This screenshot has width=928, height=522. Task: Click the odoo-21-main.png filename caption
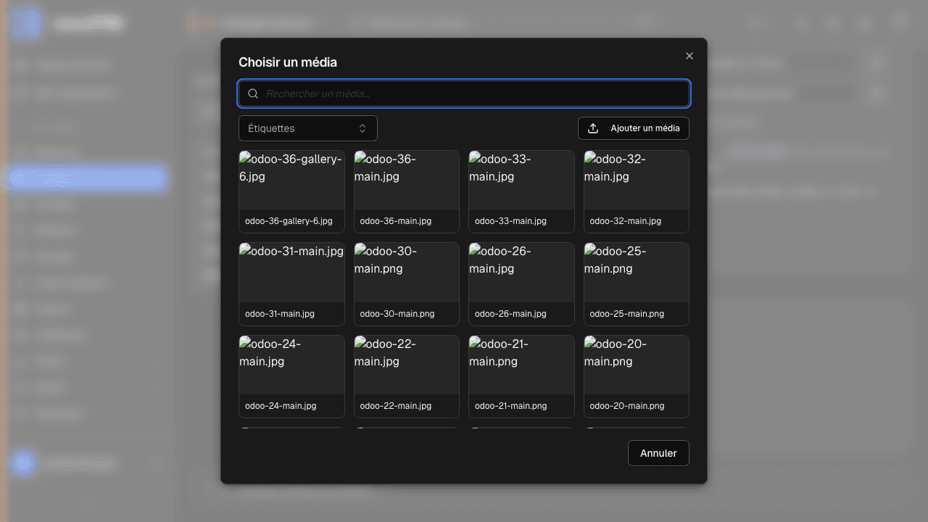[x=511, y=406]
